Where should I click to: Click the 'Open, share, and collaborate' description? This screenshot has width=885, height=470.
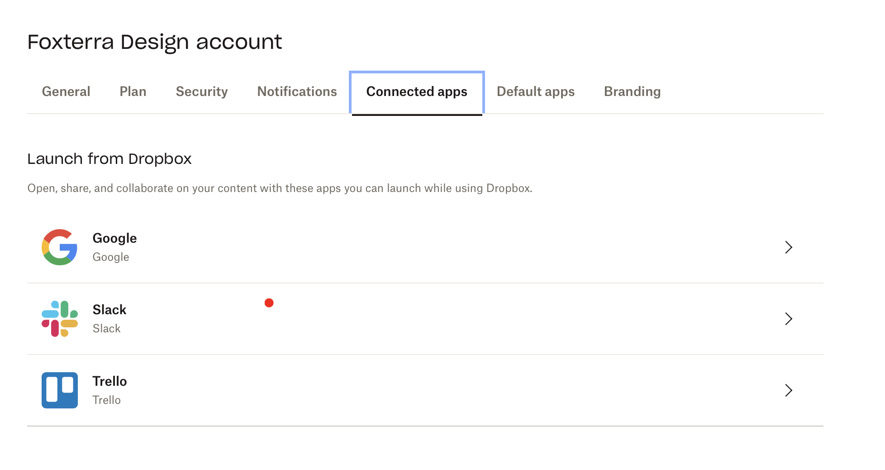pos(280,188)
